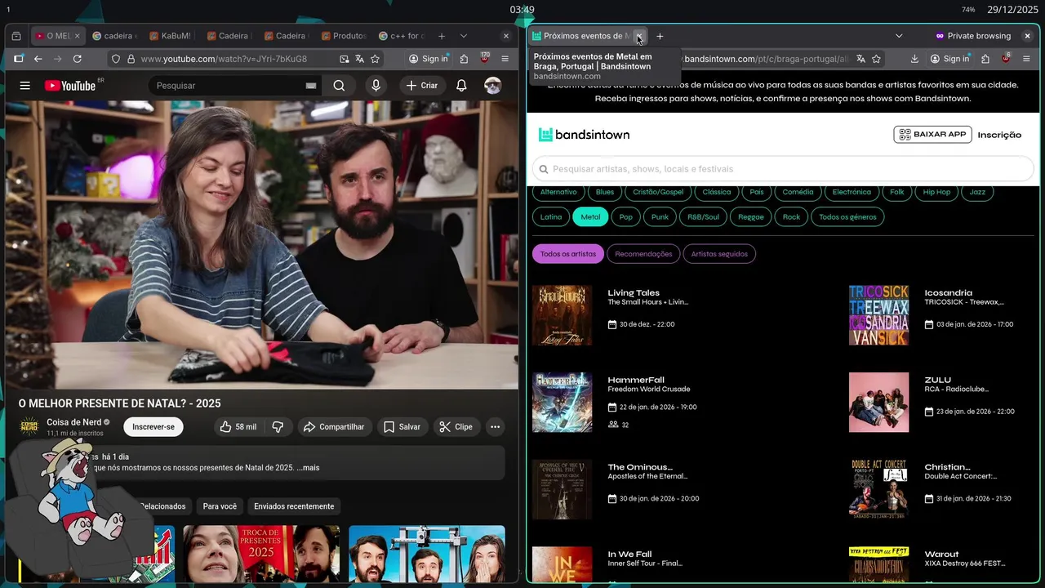Open the Firefox View icon left of tabs
Screen dimensions: 1045x588
[x=16, y=36]
